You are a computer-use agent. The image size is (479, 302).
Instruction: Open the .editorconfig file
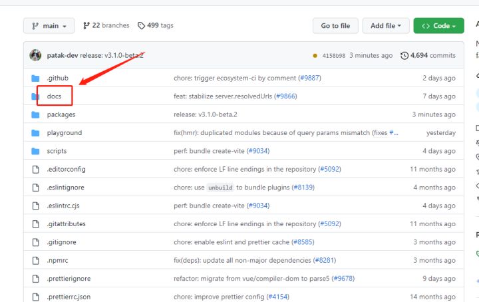pos(66,169)
